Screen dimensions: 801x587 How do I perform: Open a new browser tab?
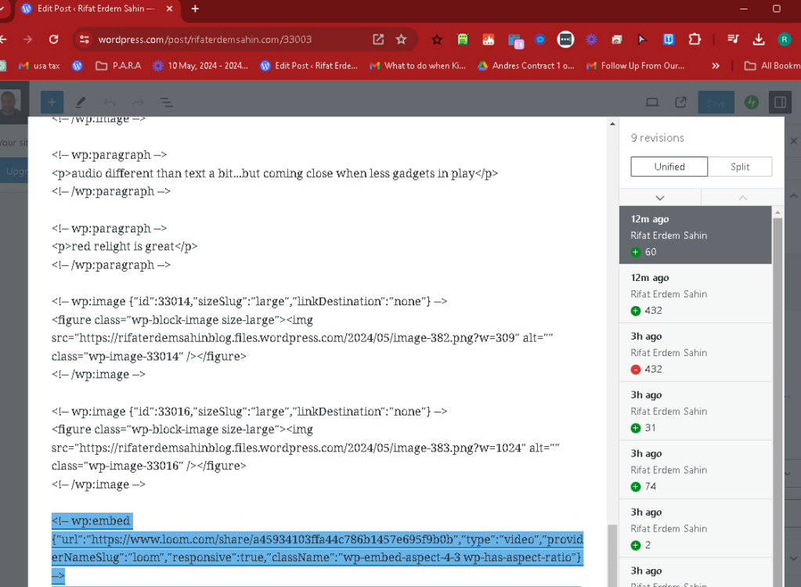pos(195,9)
